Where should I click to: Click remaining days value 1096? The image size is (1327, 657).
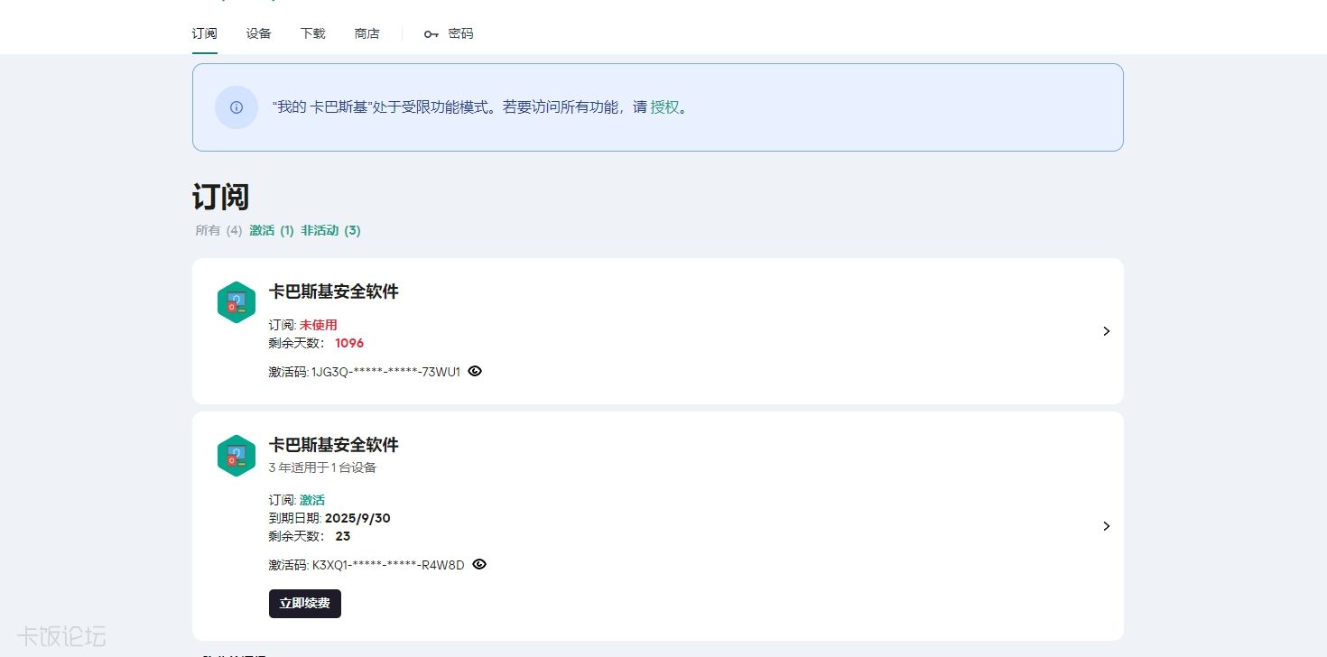[x=349, y=343]
